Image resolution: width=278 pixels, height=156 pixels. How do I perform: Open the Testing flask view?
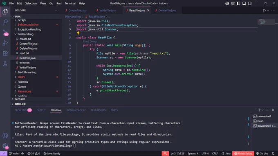[5, 64]
